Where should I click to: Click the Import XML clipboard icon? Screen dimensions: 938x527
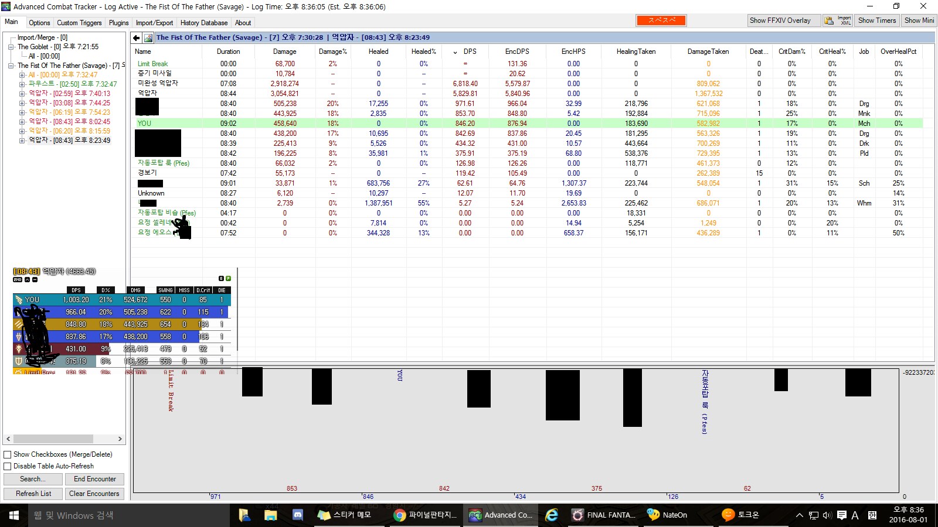[829, 20]
